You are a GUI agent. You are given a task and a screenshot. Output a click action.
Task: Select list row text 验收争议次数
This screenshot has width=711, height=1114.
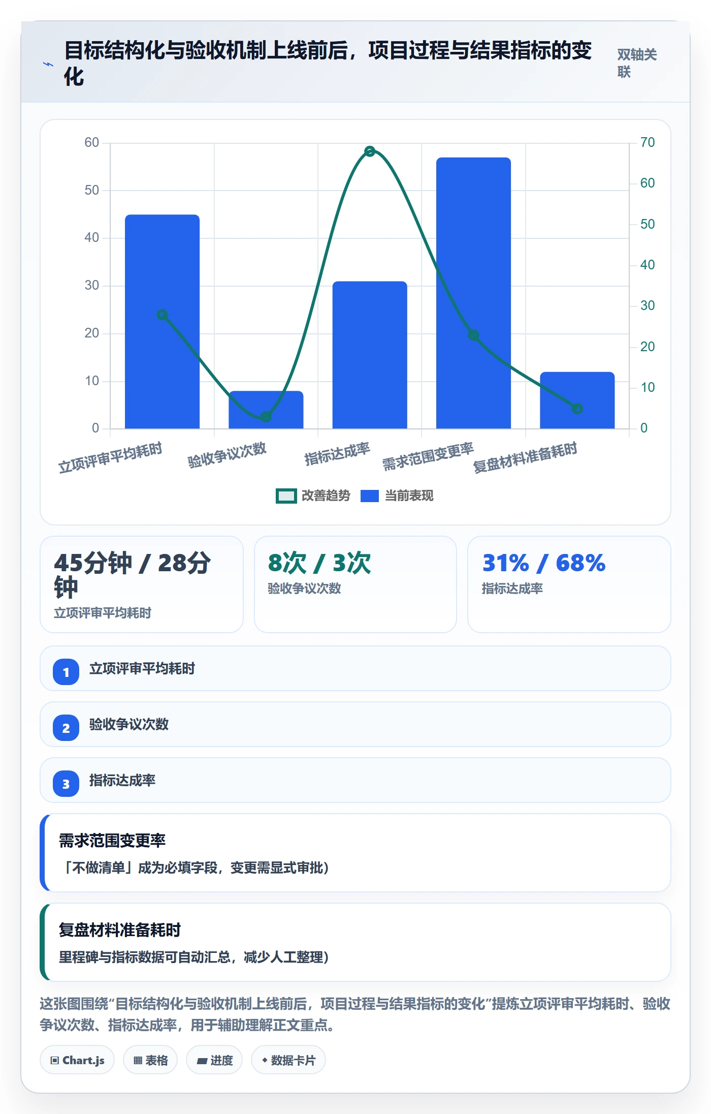129,725
